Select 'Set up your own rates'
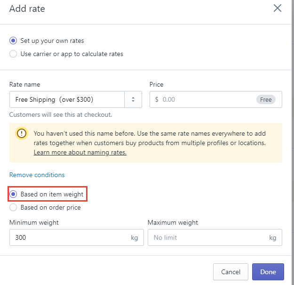Image resolution: width=294 pixels, height=285 pixels. [x=13, y=41]
